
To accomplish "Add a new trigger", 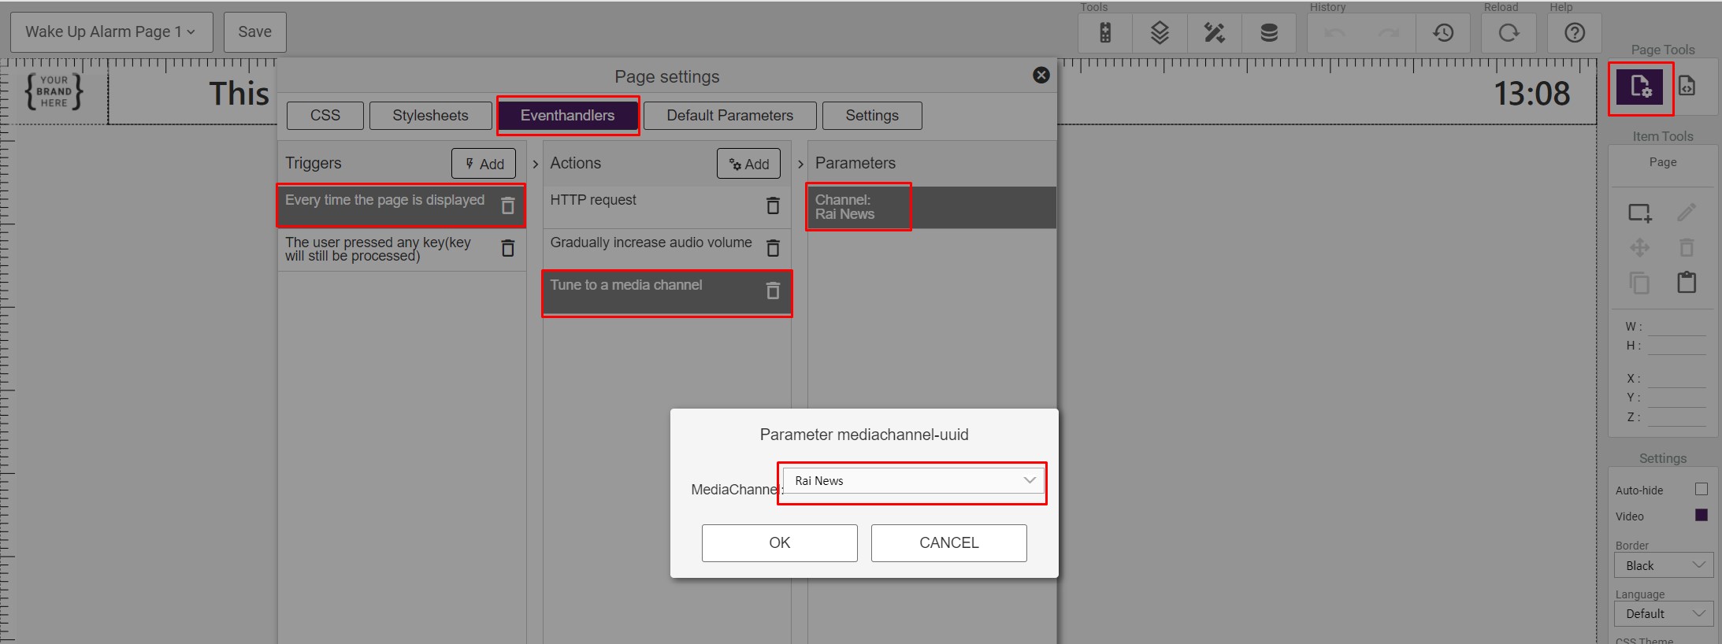I will coord(484,164).
